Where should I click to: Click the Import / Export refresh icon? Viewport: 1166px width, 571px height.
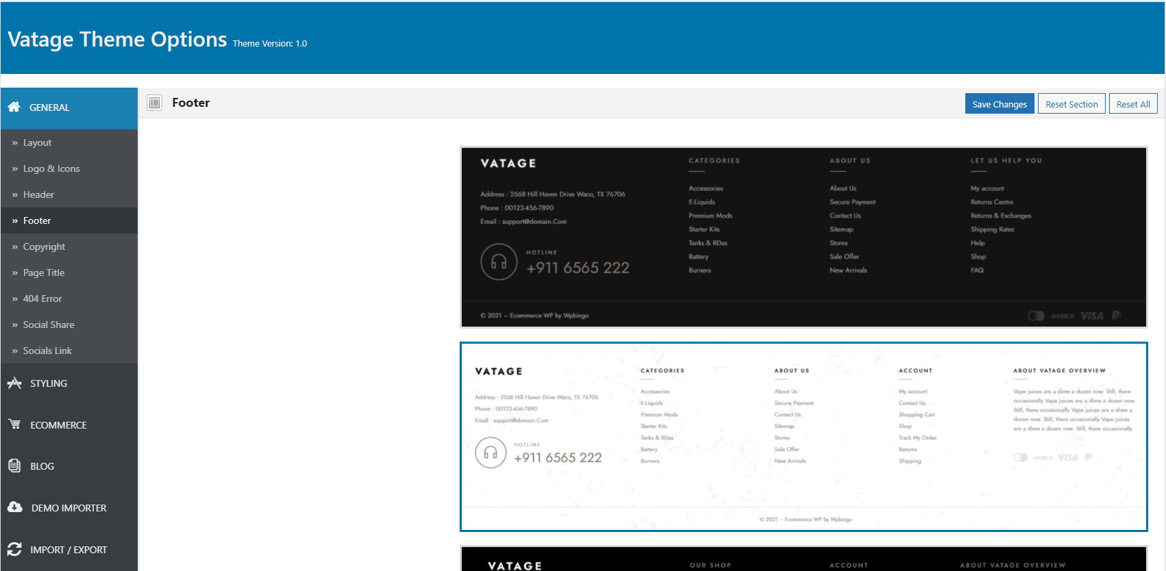pyautogui.click(x=14, y=549)
